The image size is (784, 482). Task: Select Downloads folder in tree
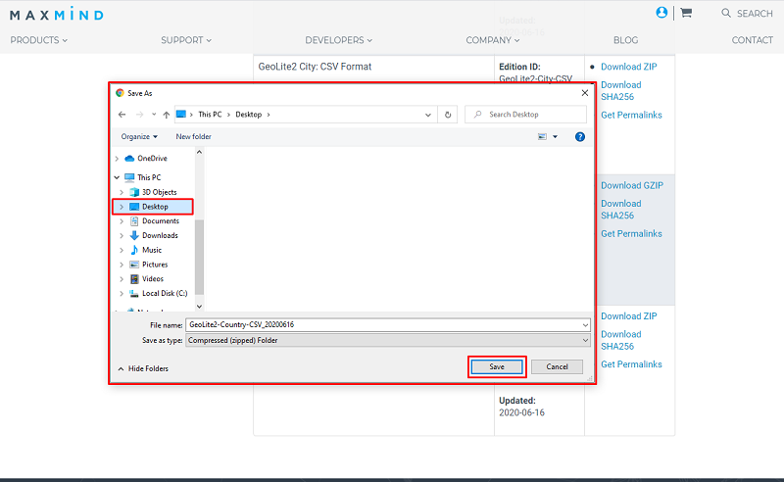pos(160,235)
